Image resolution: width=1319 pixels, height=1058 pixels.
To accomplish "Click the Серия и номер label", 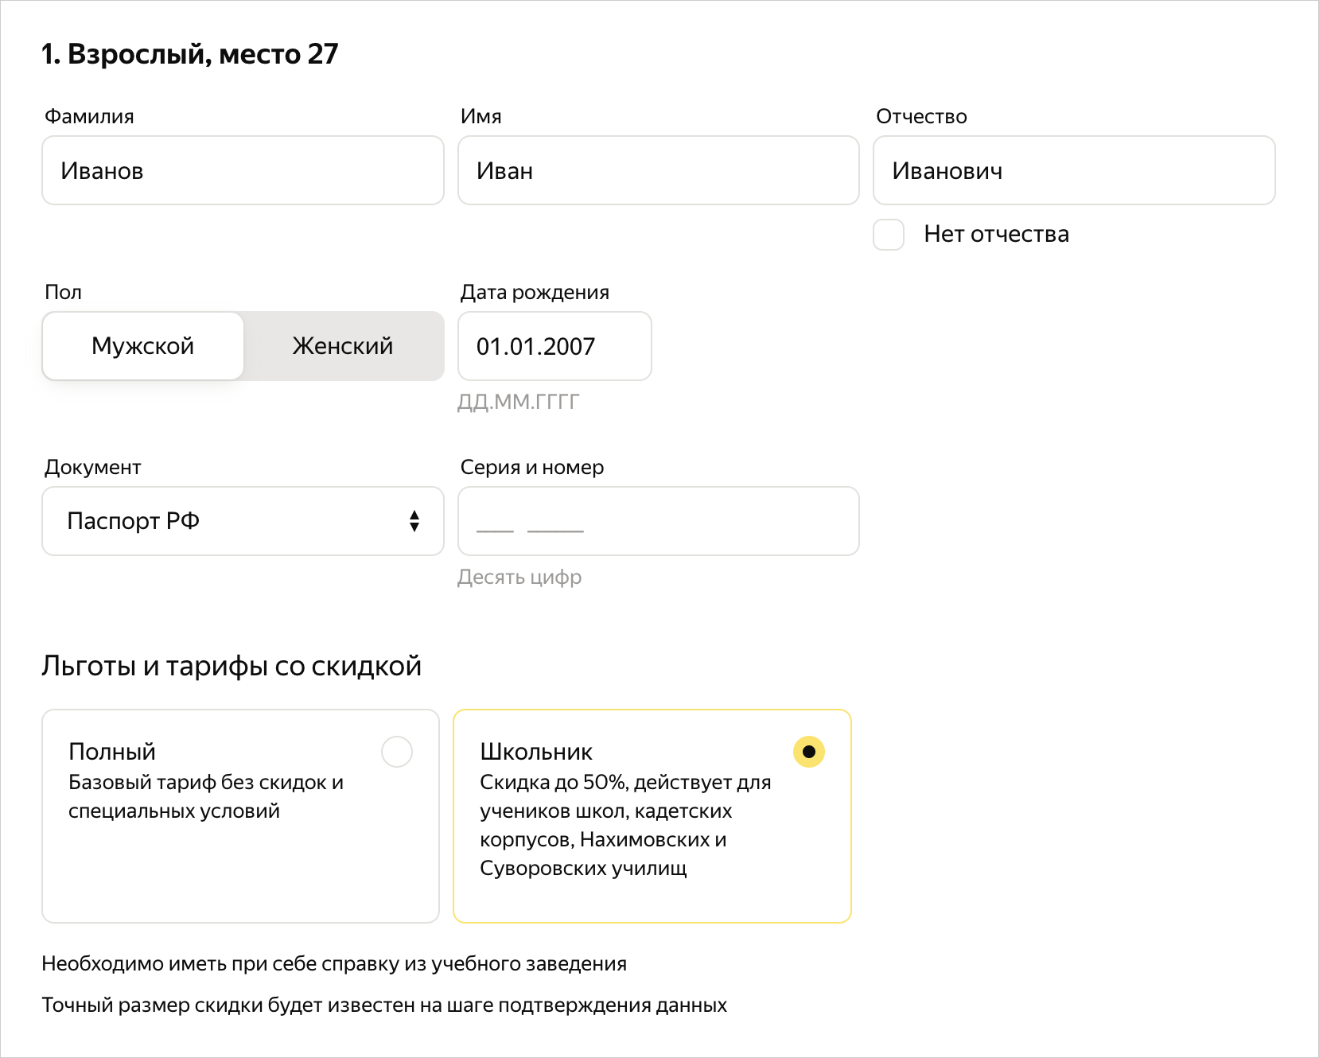I will point(531,468).
